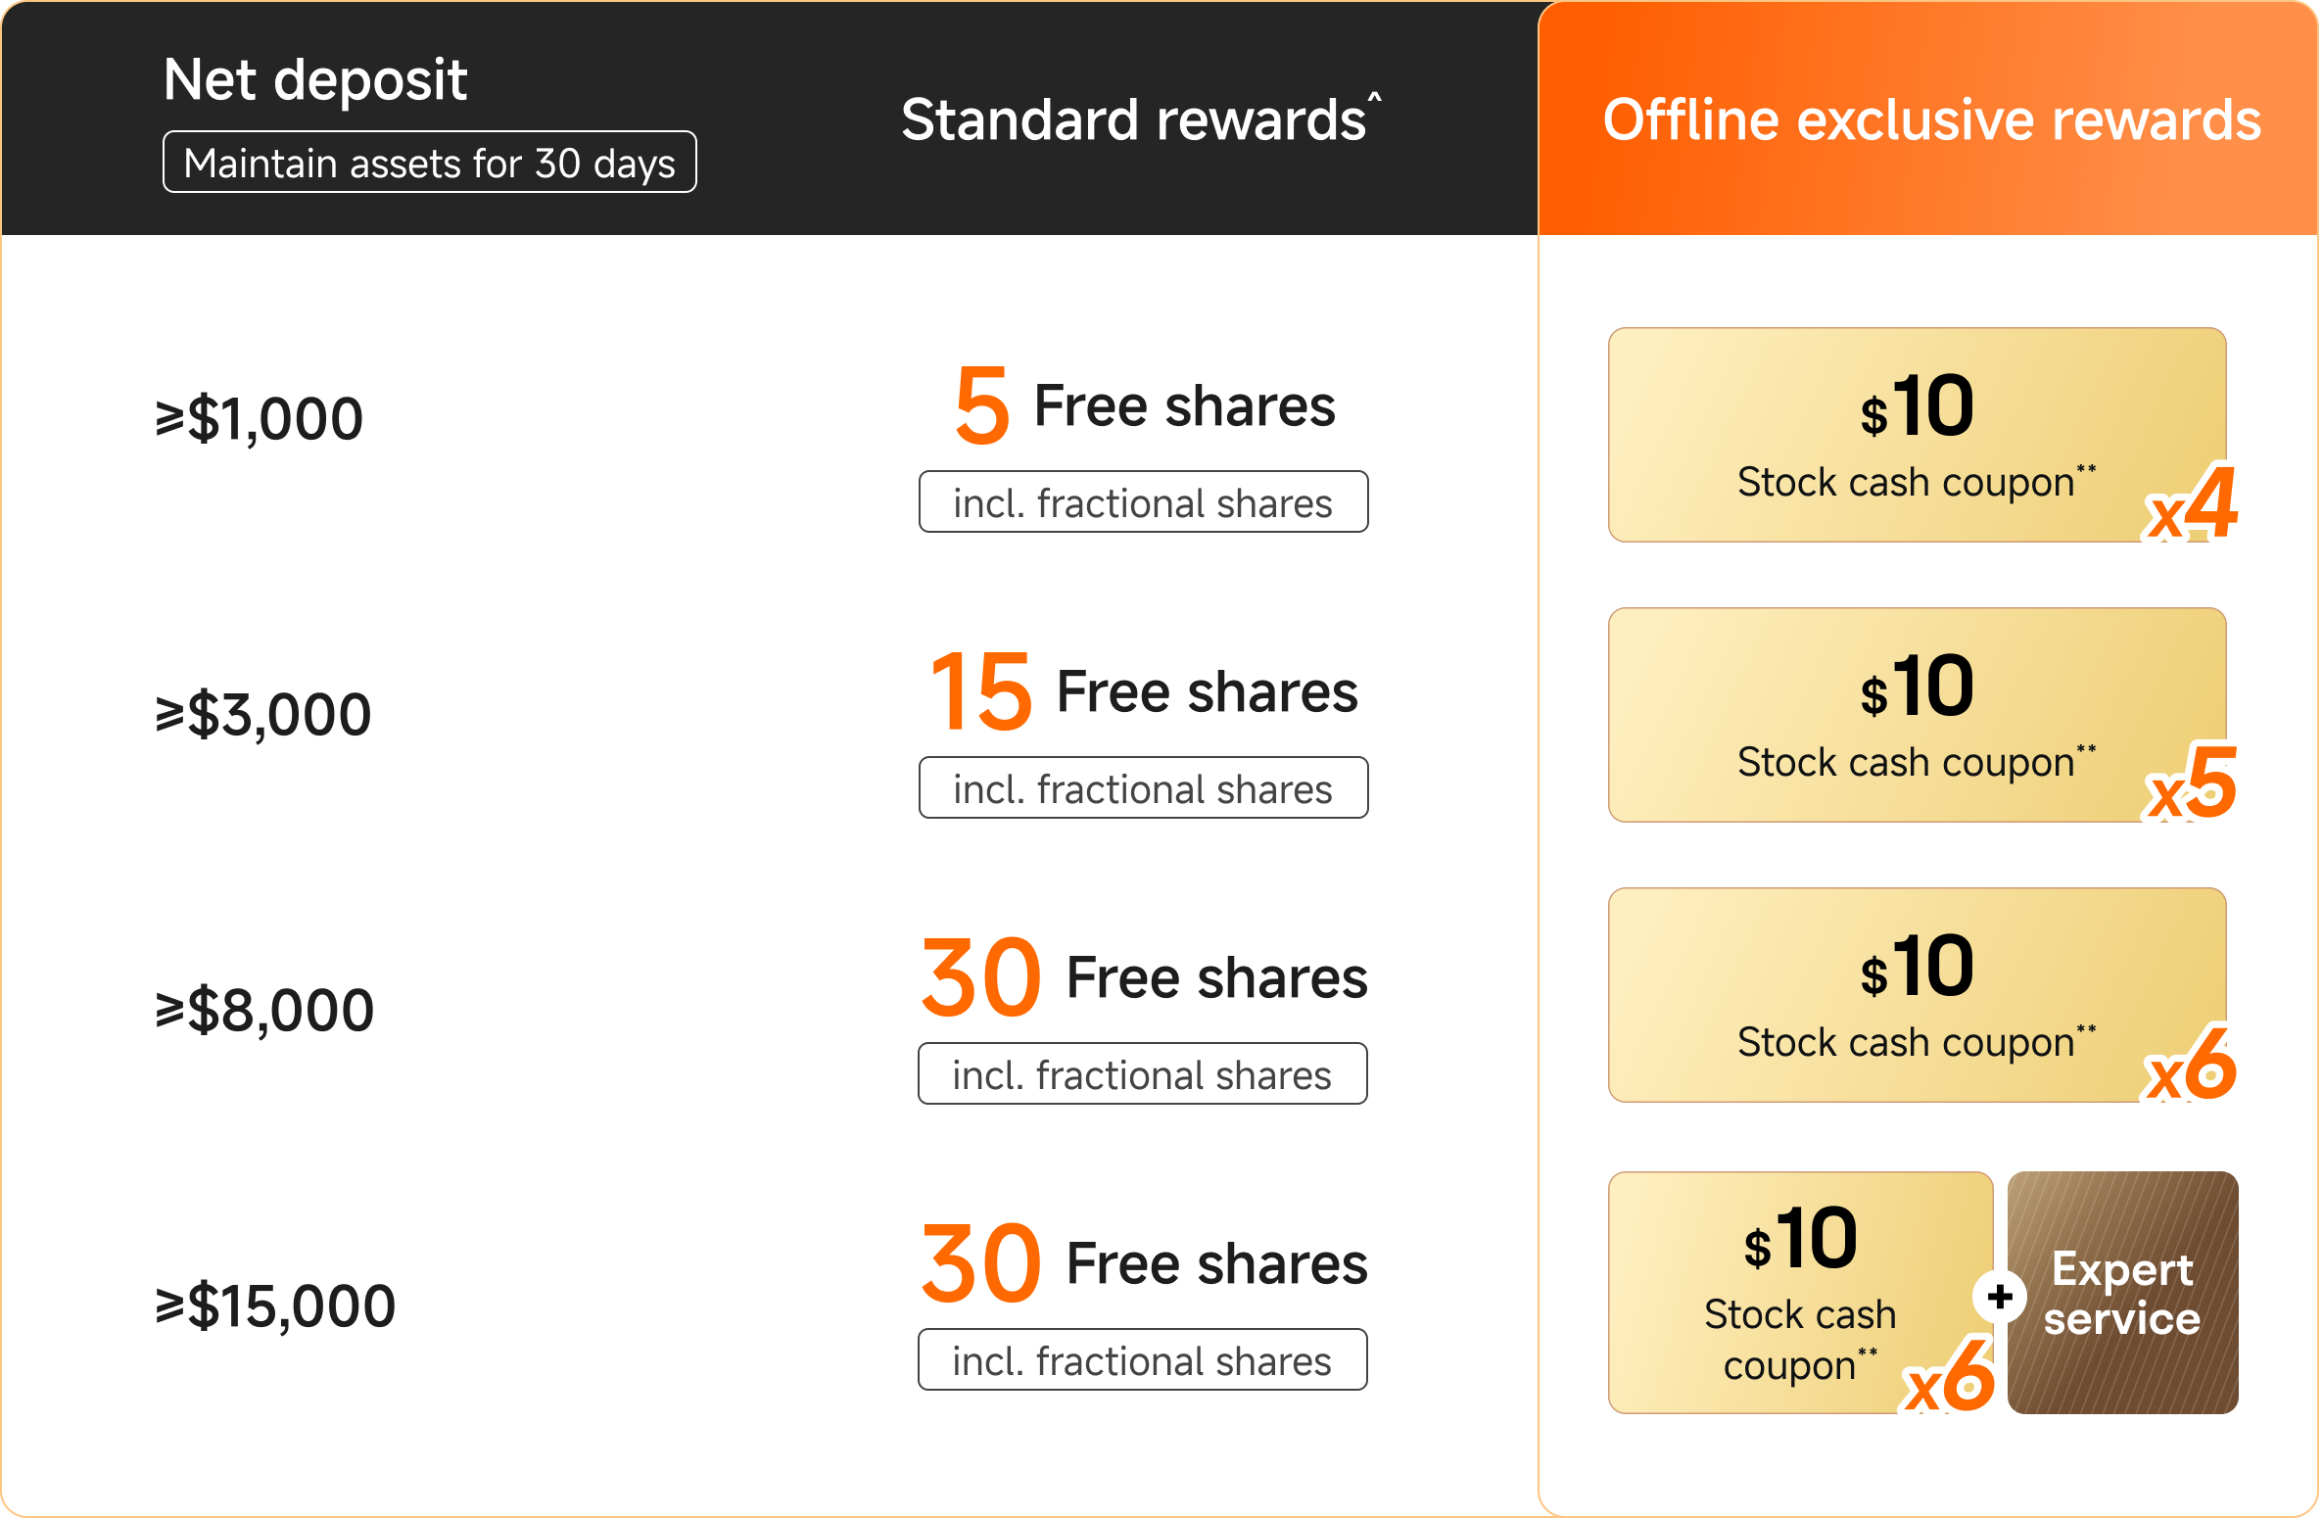
Task: Click the Maintain assets for 30 days label
Action: pyautogui.click(x=429, y=163)
